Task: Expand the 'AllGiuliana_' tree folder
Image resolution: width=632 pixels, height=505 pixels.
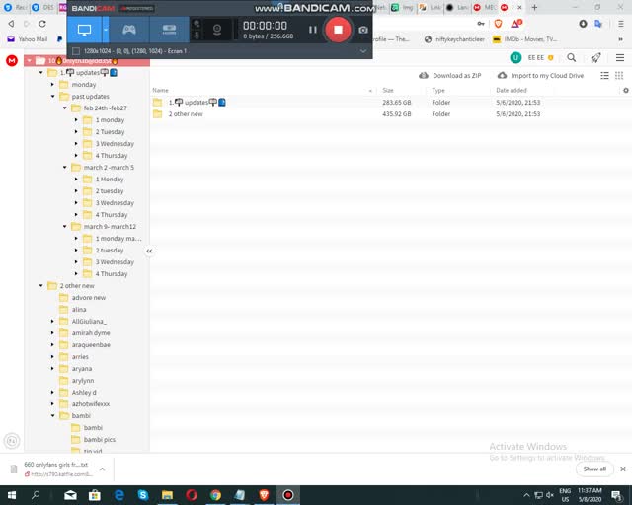Action: (52, 321)
